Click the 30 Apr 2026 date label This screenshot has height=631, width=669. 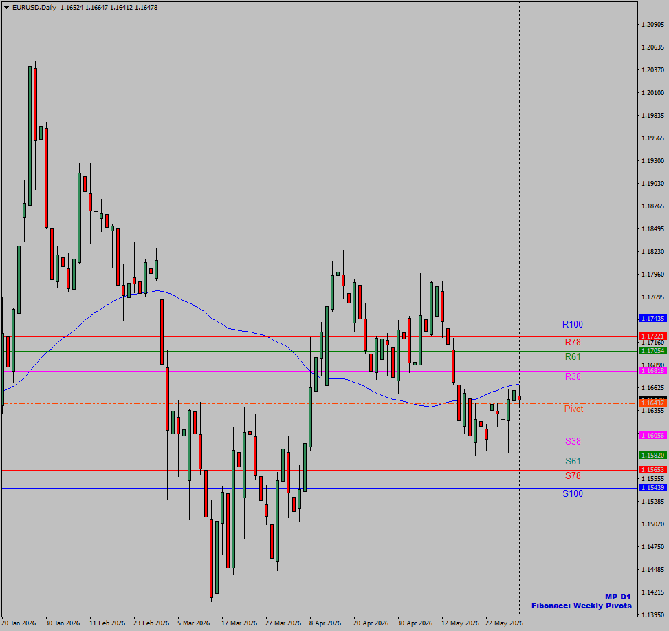coord(415,623)
